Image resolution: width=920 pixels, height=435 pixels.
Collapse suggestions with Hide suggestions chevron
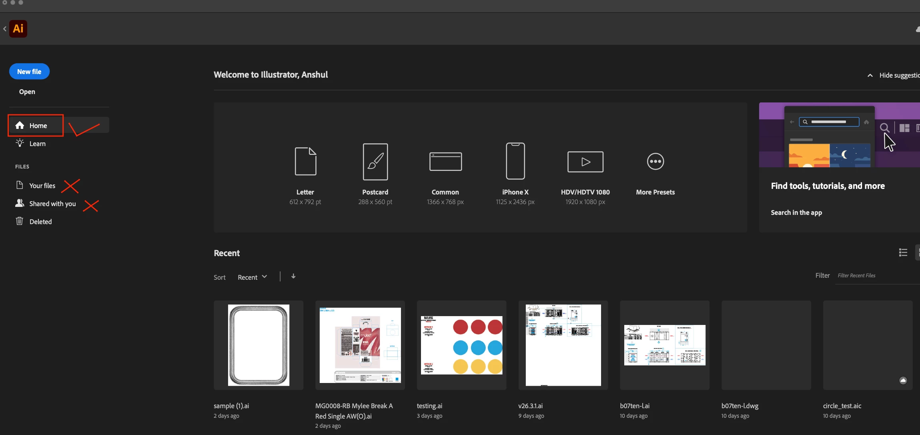pos(870,75)
